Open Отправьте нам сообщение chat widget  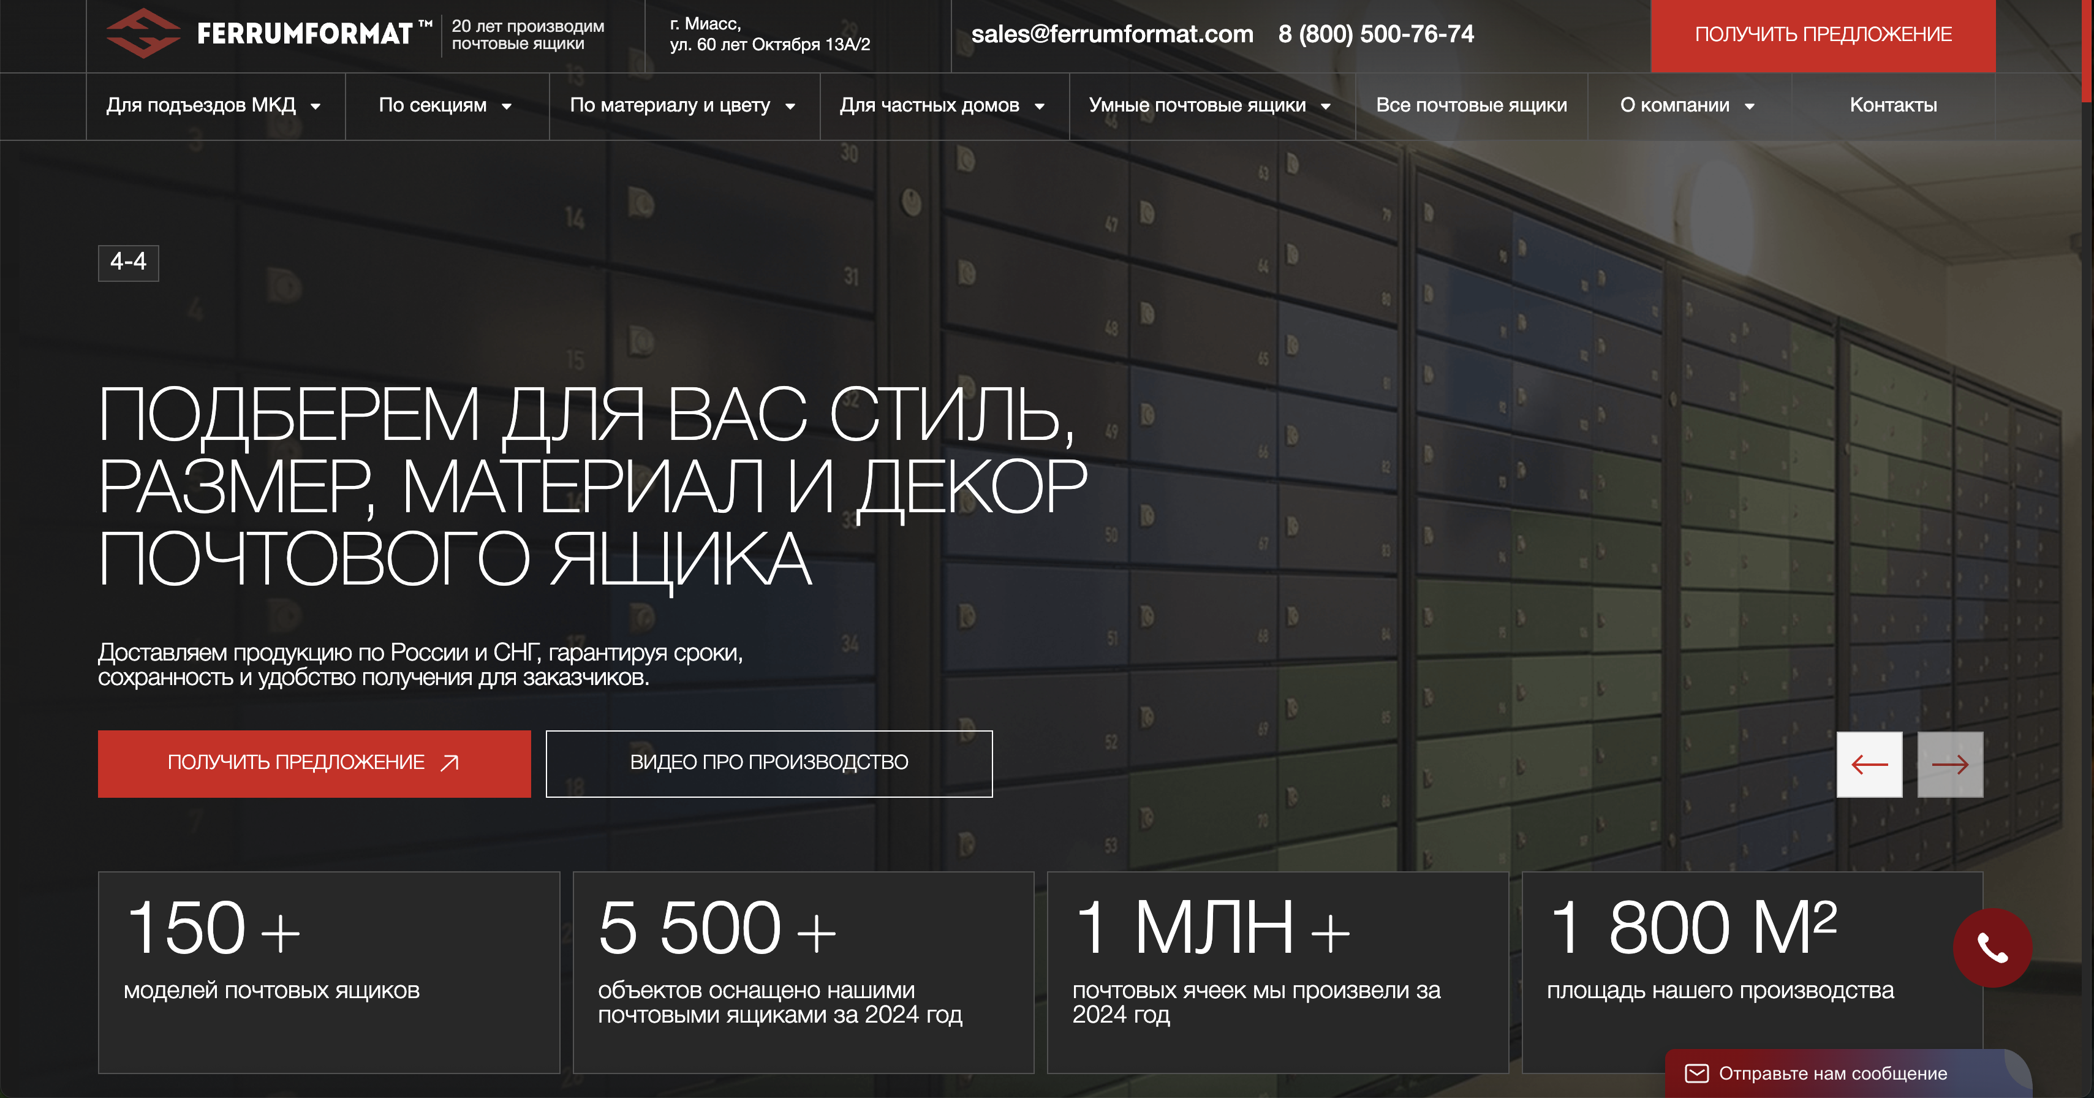click(1832, 1073)
